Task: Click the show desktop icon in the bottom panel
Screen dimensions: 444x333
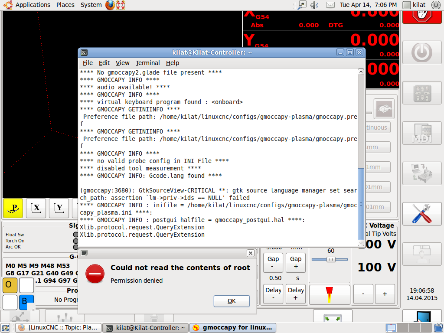Action: pyautogui.click(x=5, y=328)
